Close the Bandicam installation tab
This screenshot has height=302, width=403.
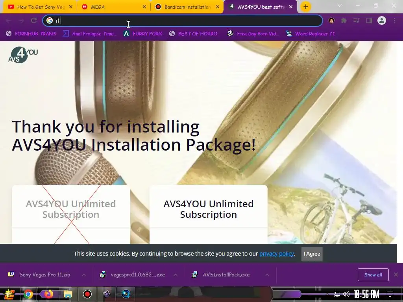coord(218,7)
